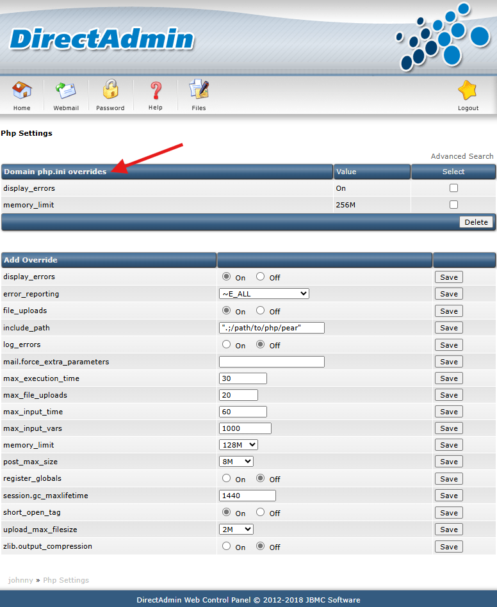Image resolution: width=497 pixels, height=607 pixels.
Task: Open the Advanced Search link
Action: coord(462,156)
